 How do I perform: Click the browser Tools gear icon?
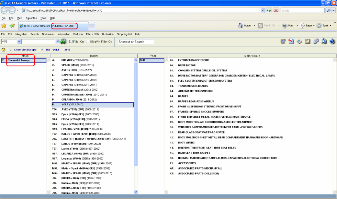coord(319,25)
